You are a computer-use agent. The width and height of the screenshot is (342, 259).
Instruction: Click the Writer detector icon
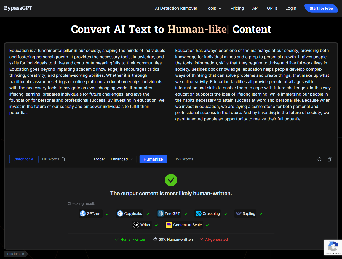[136, 225]
